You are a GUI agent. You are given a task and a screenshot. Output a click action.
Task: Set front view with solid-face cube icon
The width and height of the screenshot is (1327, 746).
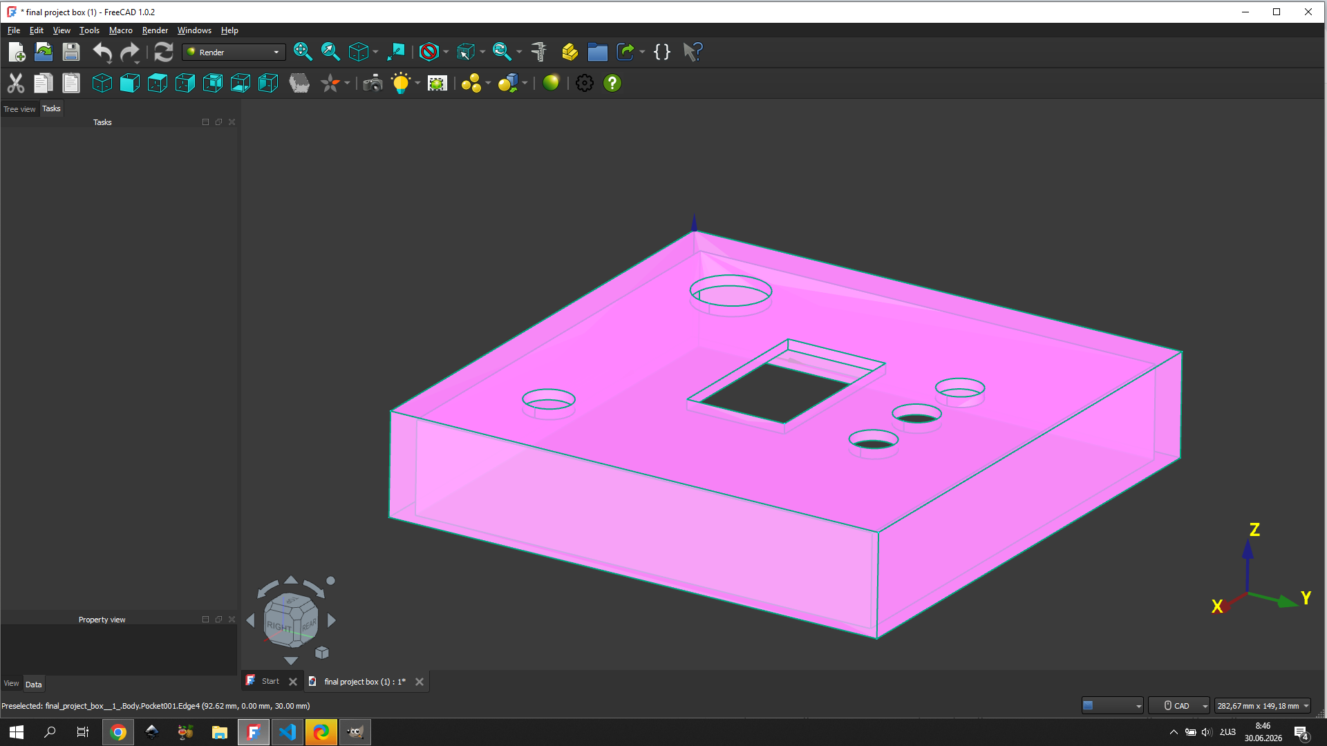[130, 83]
